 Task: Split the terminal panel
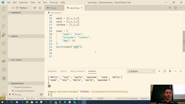165,71
